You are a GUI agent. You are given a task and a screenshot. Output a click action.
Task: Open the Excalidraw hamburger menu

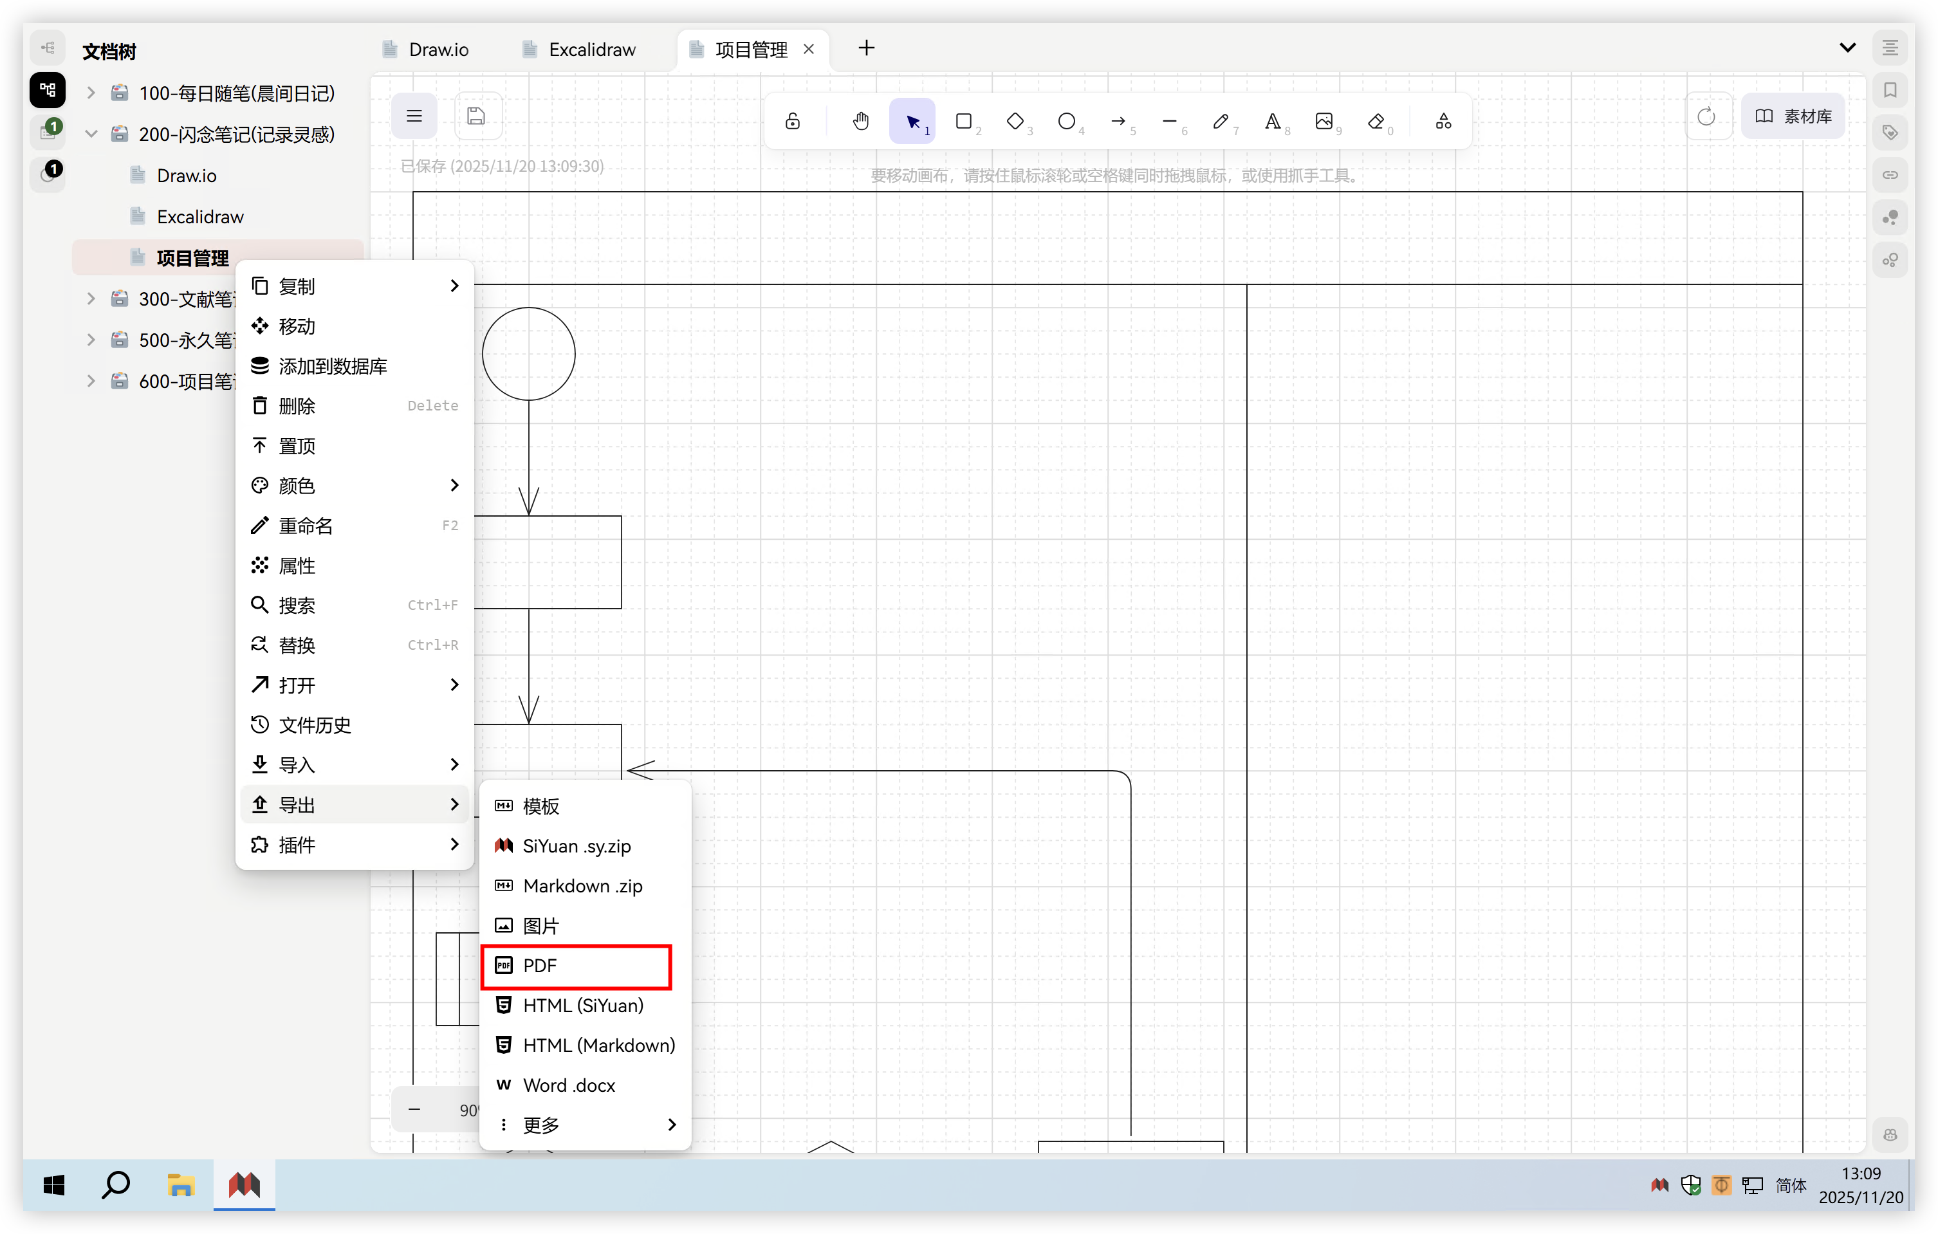pyautogui.click(x=414, y=116)
